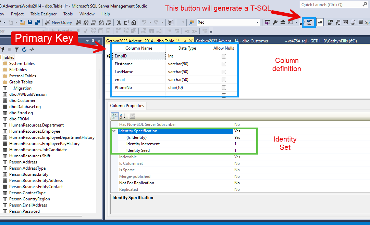Pin the Object Explorer panel with pushpin
The height and width of the screenshot is (225, 370).
[93, 41]
